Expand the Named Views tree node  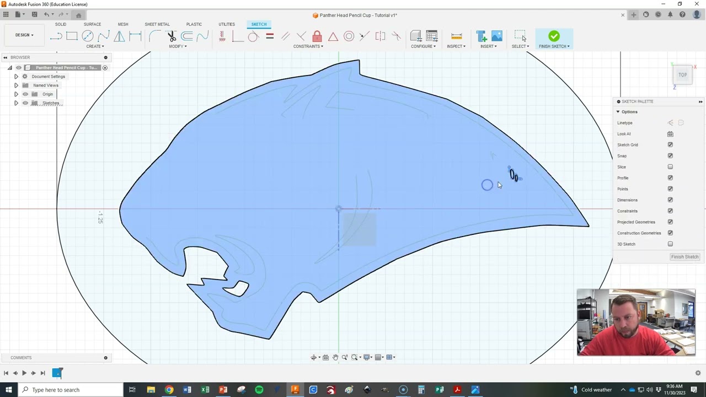click(x=16, y=85)
